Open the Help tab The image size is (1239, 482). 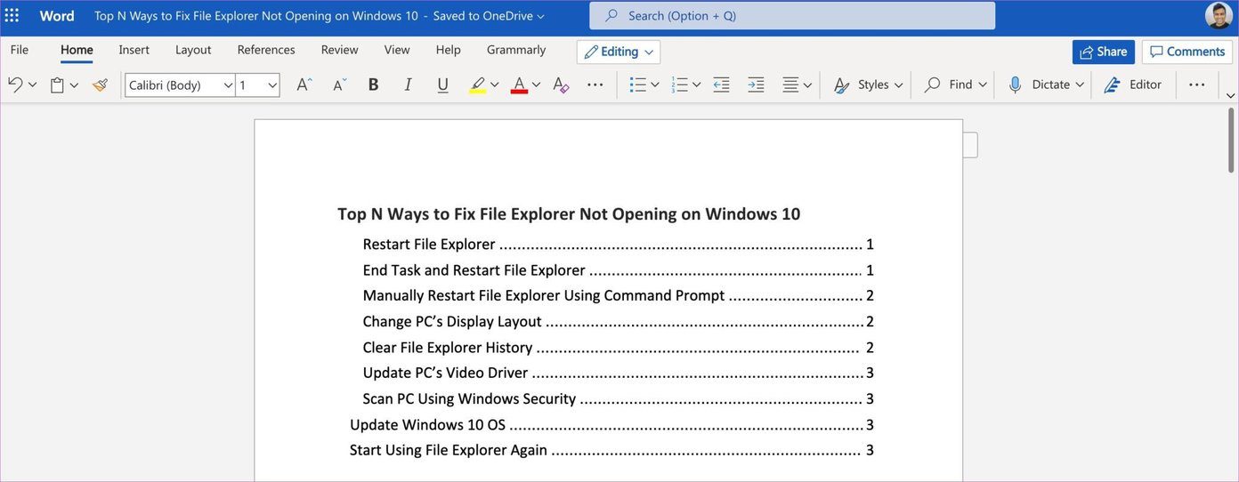(x=449, y=50)
